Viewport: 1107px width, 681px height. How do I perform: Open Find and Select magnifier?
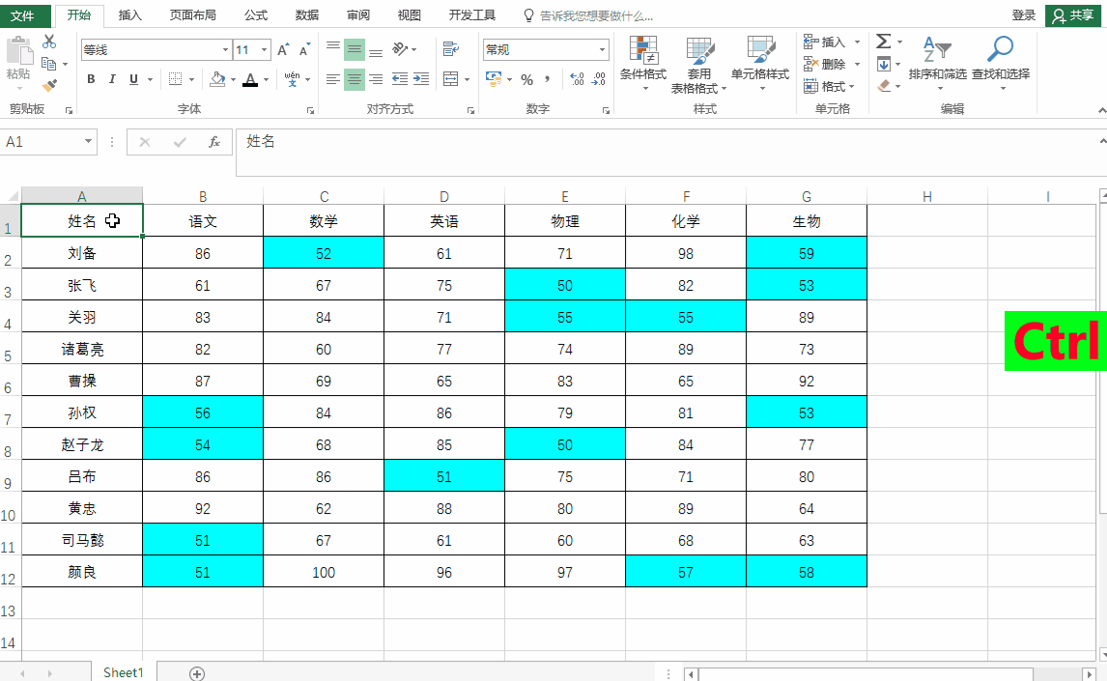1001,64
